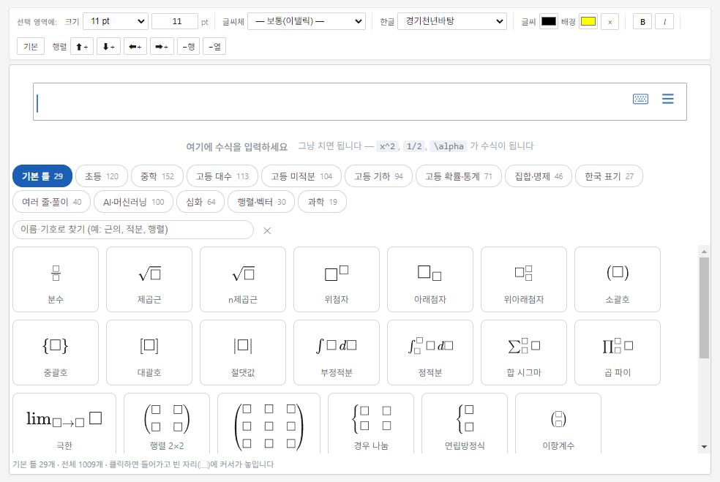
Task: Click the 이름·기호로 찾기 search field
Action: click(x=133, y=230)
